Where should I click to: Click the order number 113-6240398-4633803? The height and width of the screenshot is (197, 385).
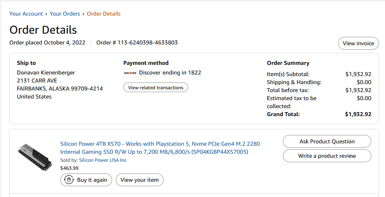tap(147, 42)
